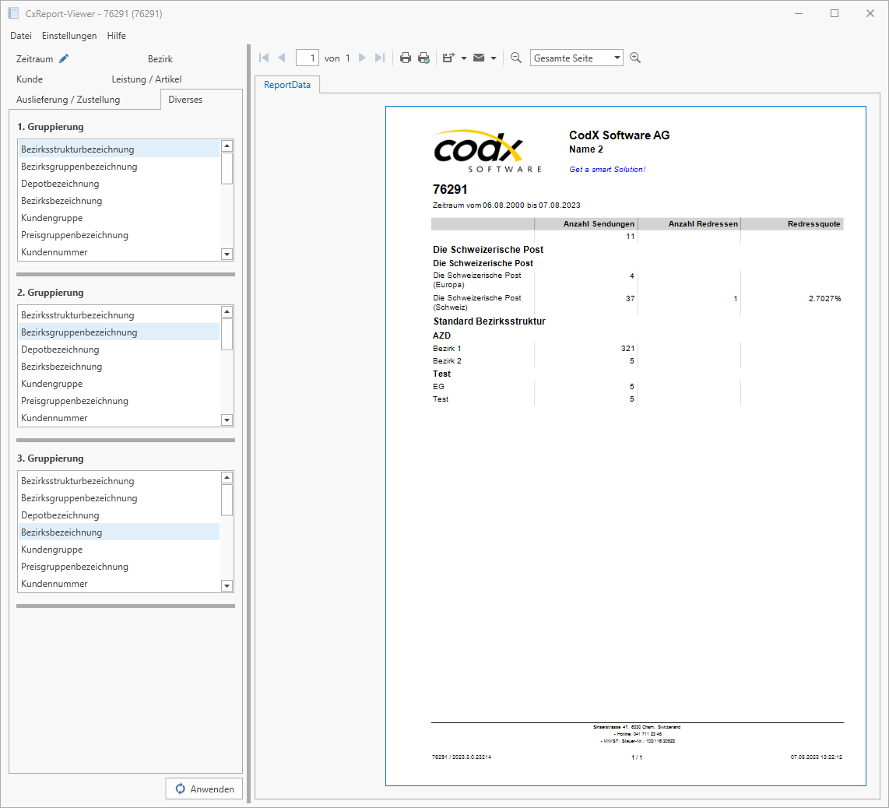Viewport: 889px width, 808px height.
Task: Click scroll-down arrow of 1. Gruppierung list
Action: pos(227,255)
